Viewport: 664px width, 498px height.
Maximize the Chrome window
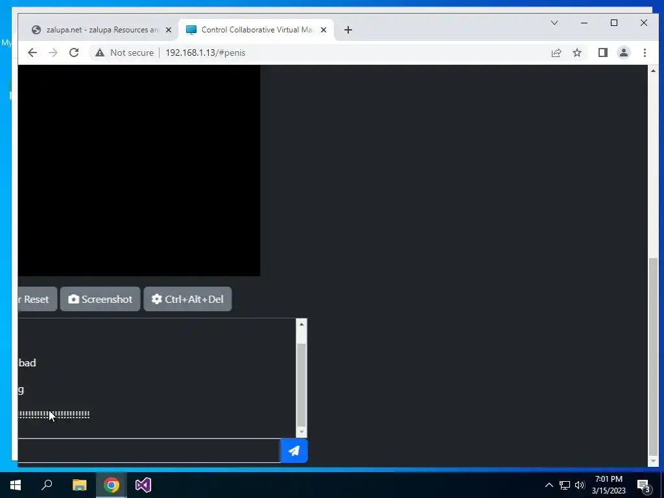tap(614, 23)
